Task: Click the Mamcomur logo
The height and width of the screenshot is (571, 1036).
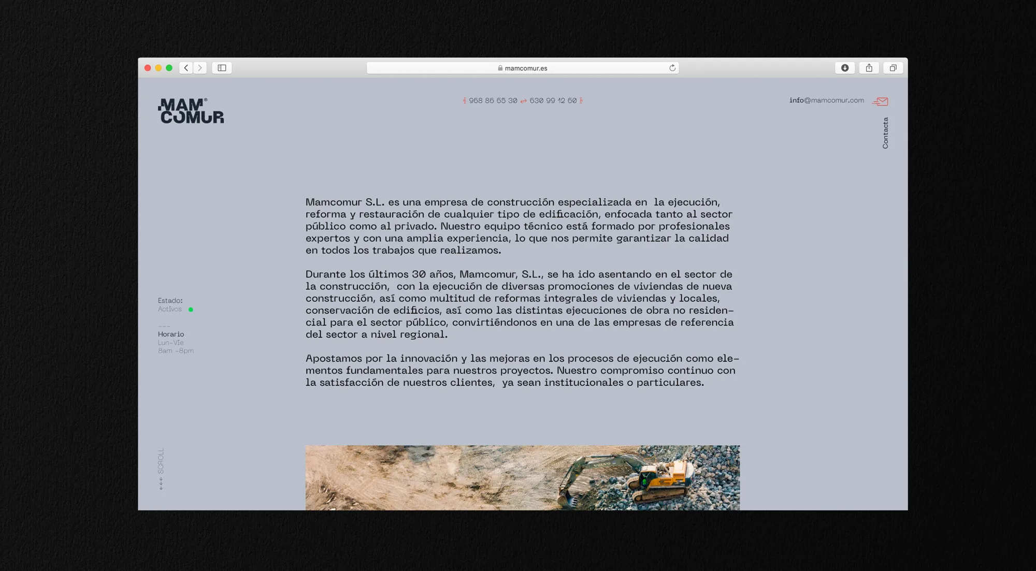Action: click(x=191, y=111)
